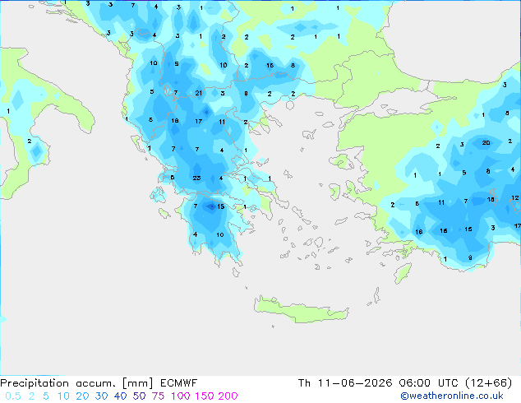Click the '06:00 UTC' time label
This screenshot has width=521, height=403.
click(x=428, y=383)
